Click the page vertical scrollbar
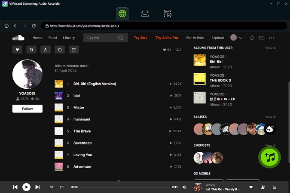 289,122
